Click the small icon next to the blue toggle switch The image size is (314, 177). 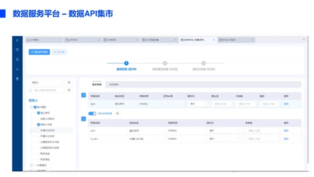pos(118,113)
